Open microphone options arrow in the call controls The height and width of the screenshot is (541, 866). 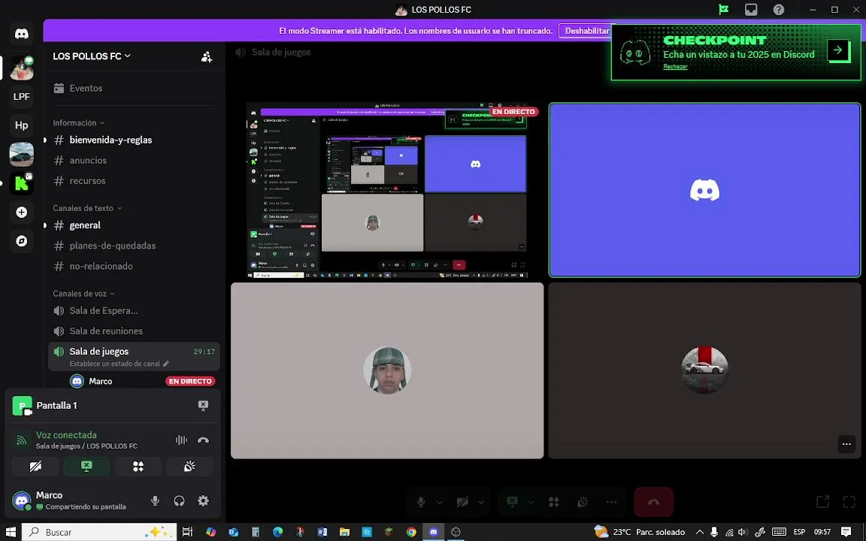click(x=439, y=502)
